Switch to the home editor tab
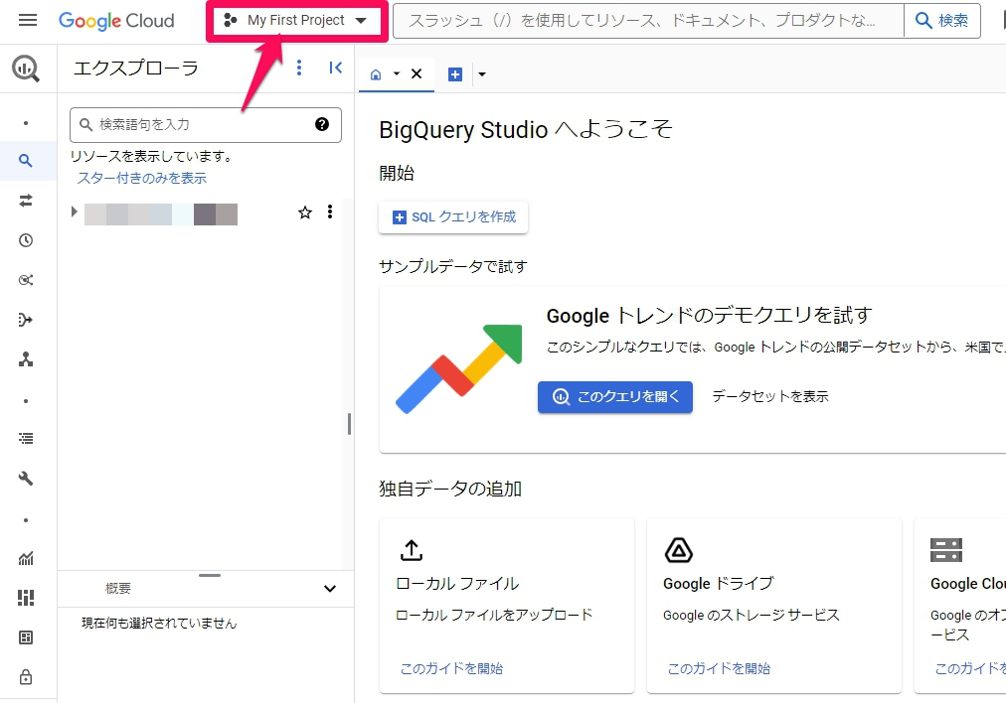 [x=377, y=73]
